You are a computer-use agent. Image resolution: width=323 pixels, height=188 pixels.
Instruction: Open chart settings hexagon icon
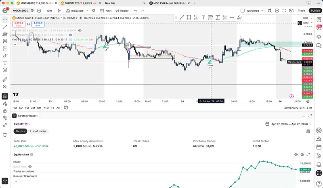[277, 11]
